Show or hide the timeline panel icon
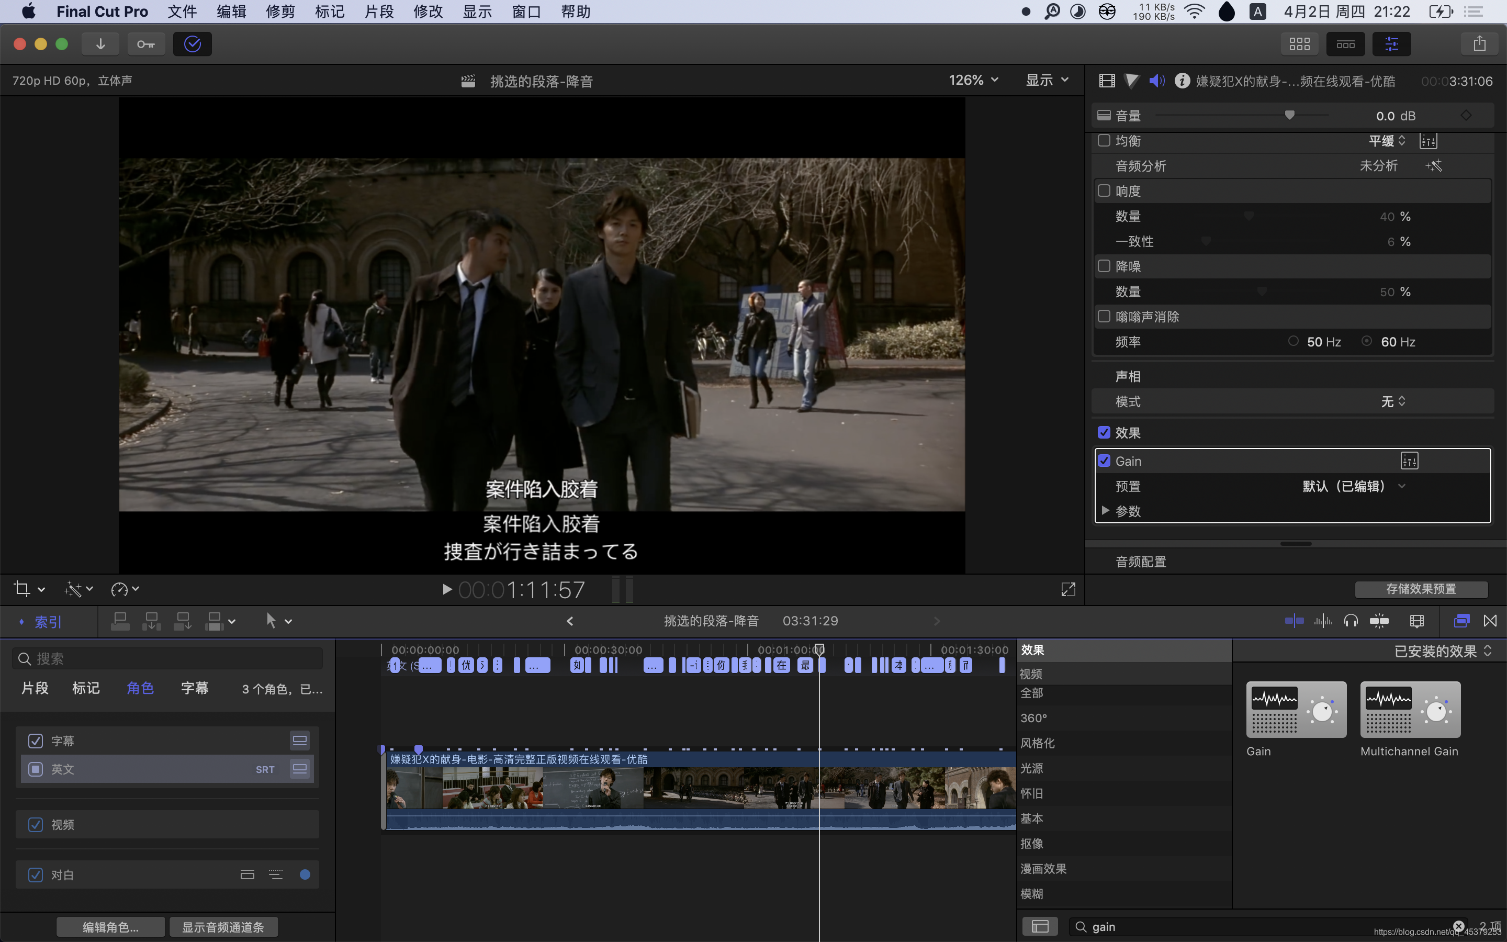 tap(1346, 44)
